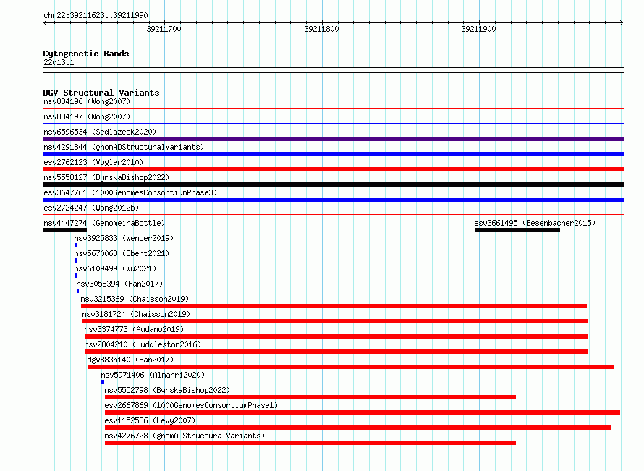The width and height of the screenshot is (644, 471).
Task: Select blue marker under nsv6109499 (Wu2021)
Action: (x=76, y=276)
